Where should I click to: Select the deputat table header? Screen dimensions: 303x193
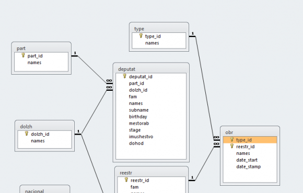151,69
